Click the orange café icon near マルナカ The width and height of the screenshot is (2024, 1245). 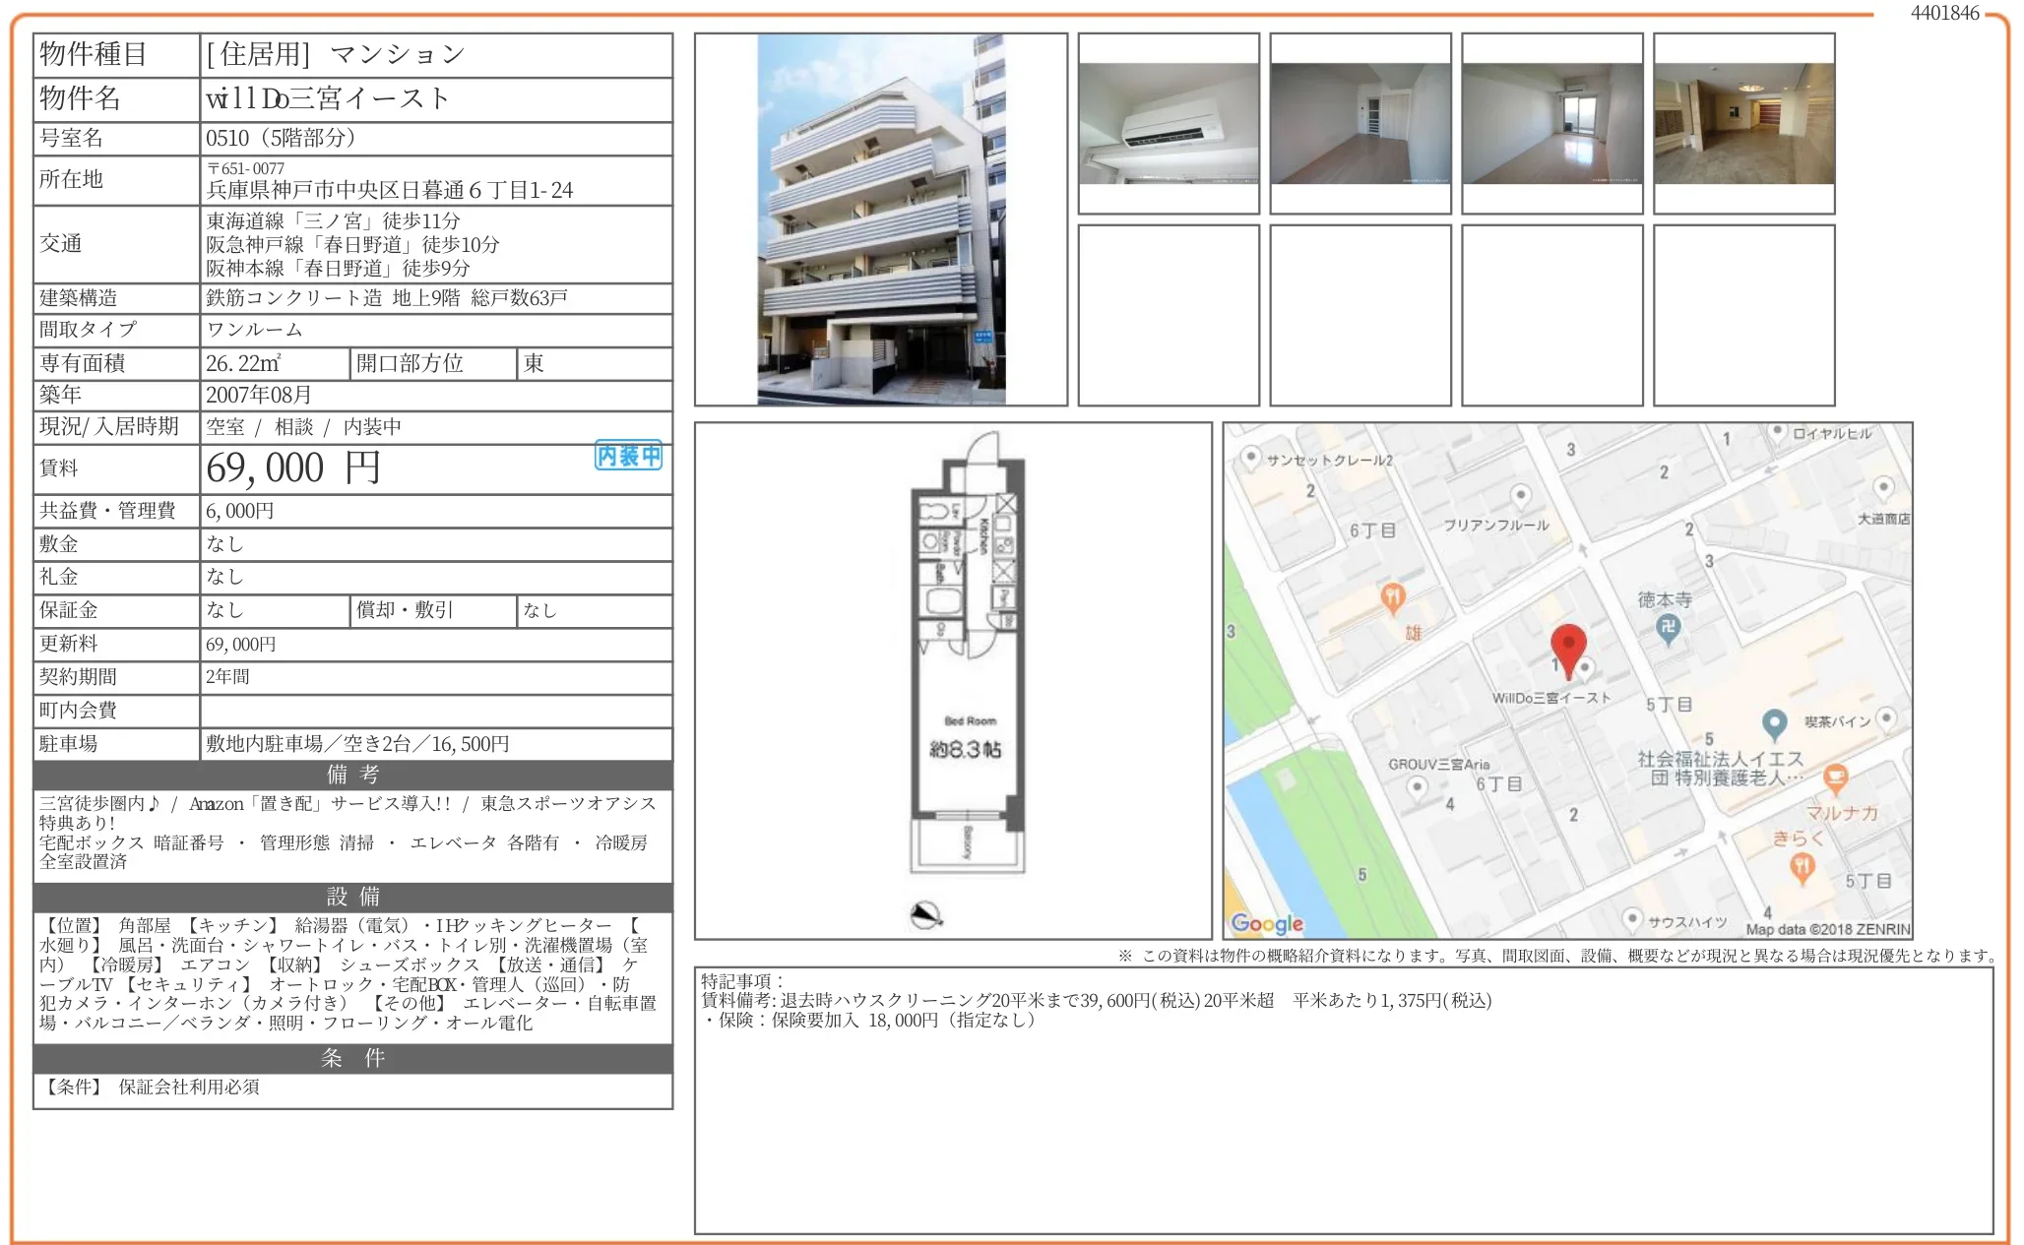coord(1835,778)
